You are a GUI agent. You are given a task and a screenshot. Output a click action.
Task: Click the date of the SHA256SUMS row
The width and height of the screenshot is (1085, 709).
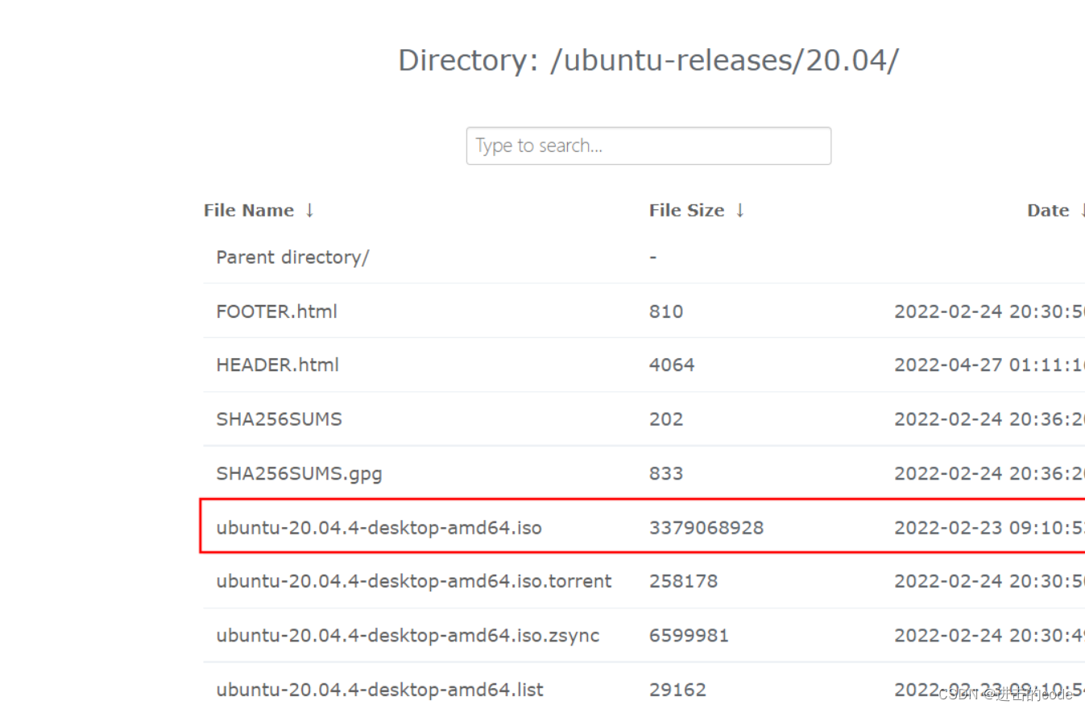click(989, 419)
